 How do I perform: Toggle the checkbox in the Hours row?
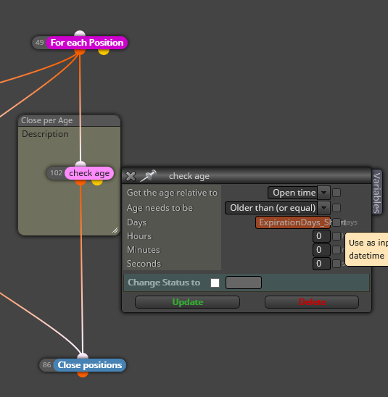pyautogui.click(x=337, y=236)
